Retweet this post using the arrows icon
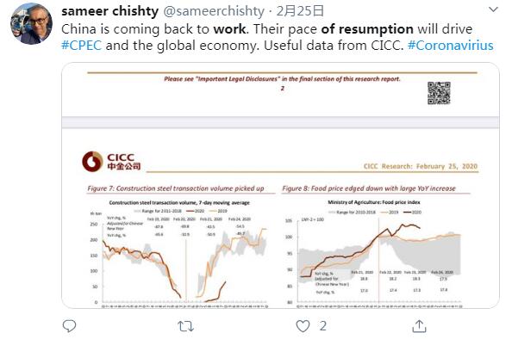Screen dimensions: 512x339 185,326
